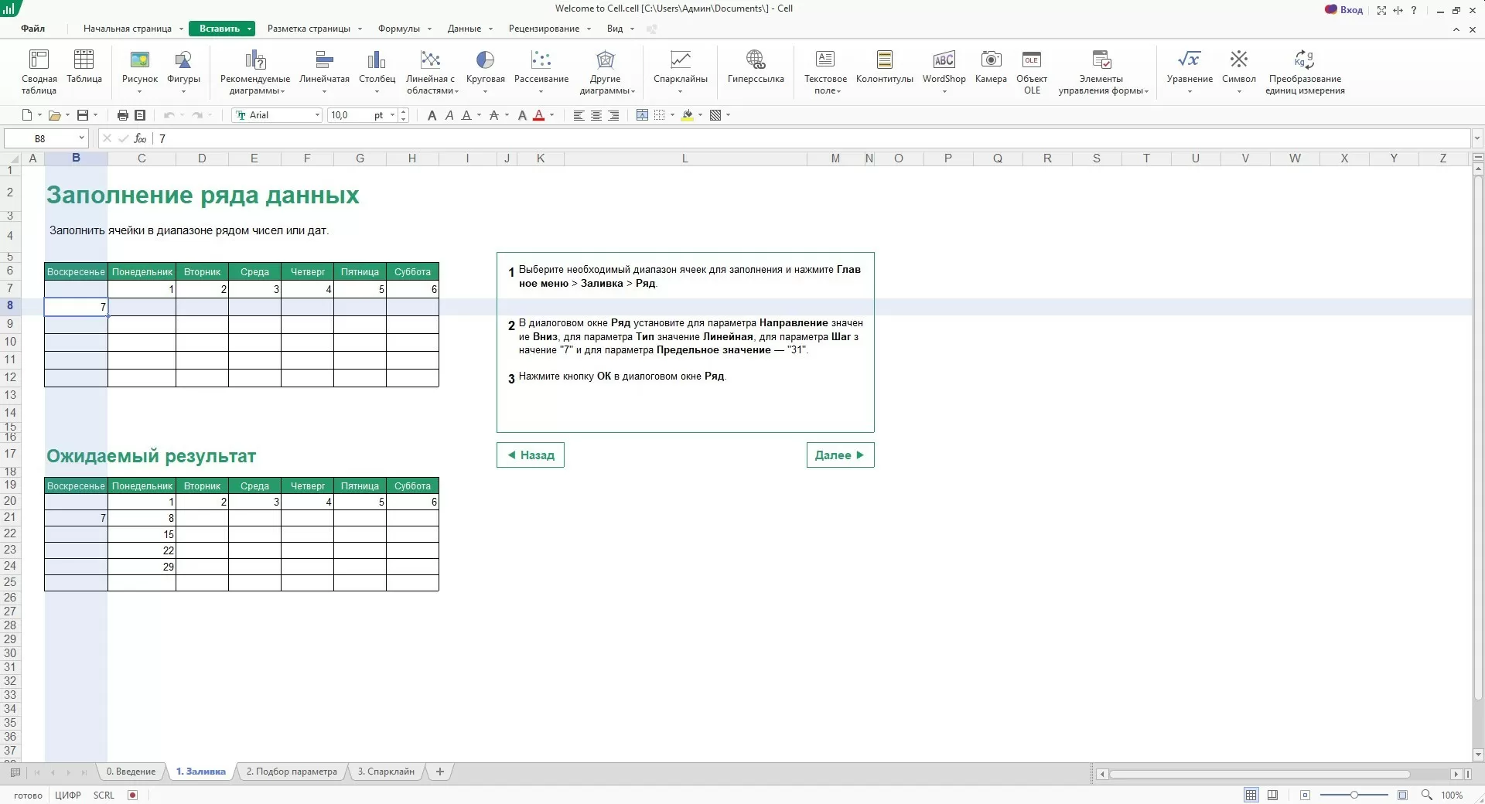The image size is (1485, 804).
Task: Click the Назад button
Action: 531,455
